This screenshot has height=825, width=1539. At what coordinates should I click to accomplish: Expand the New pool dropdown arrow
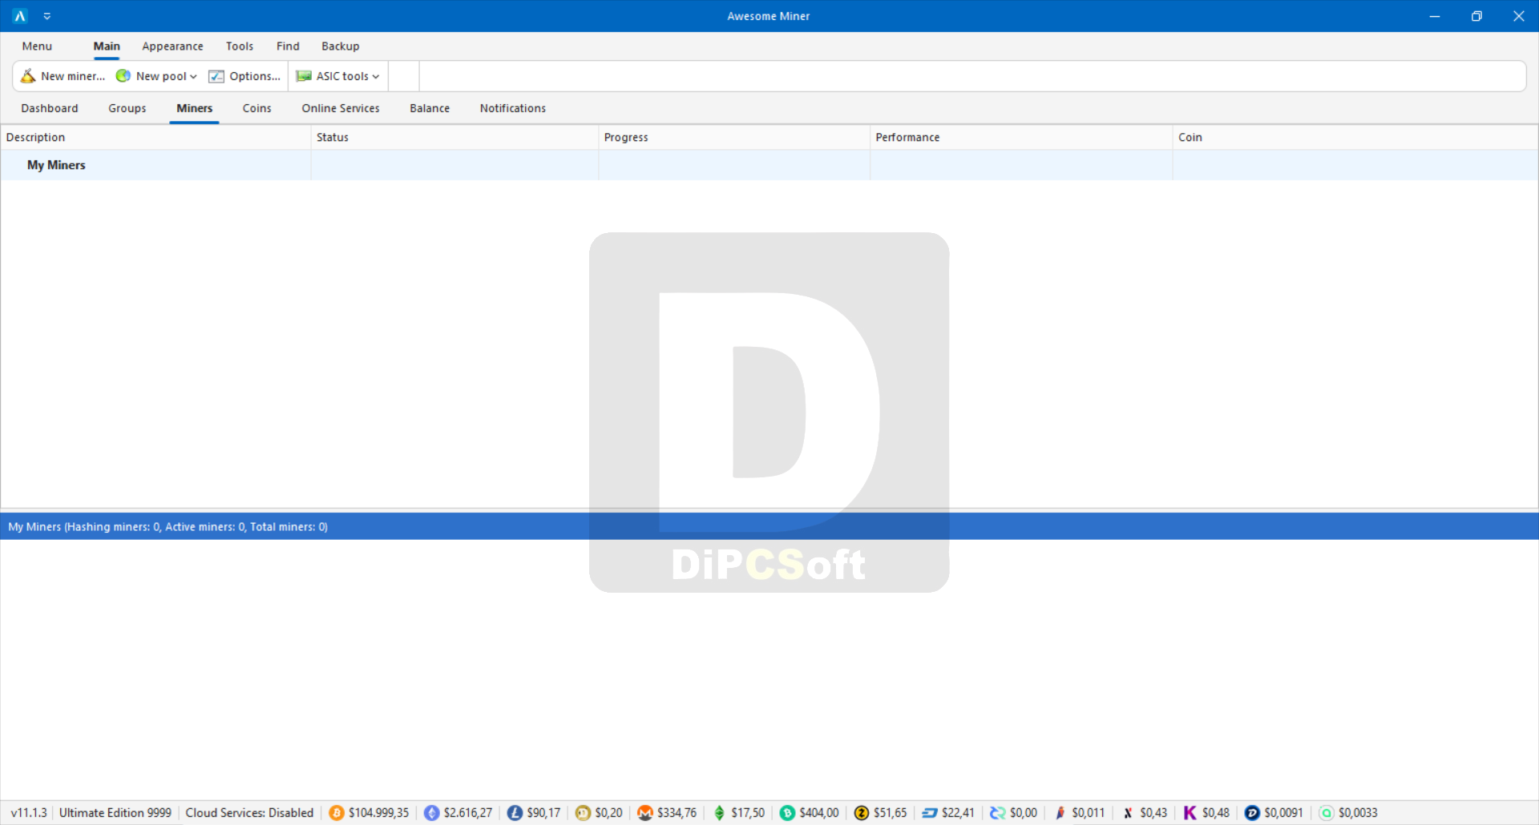coord(193,77)
